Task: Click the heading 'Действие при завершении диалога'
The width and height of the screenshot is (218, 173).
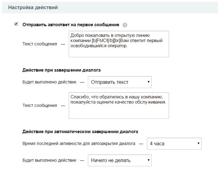Action: [61, 70]
